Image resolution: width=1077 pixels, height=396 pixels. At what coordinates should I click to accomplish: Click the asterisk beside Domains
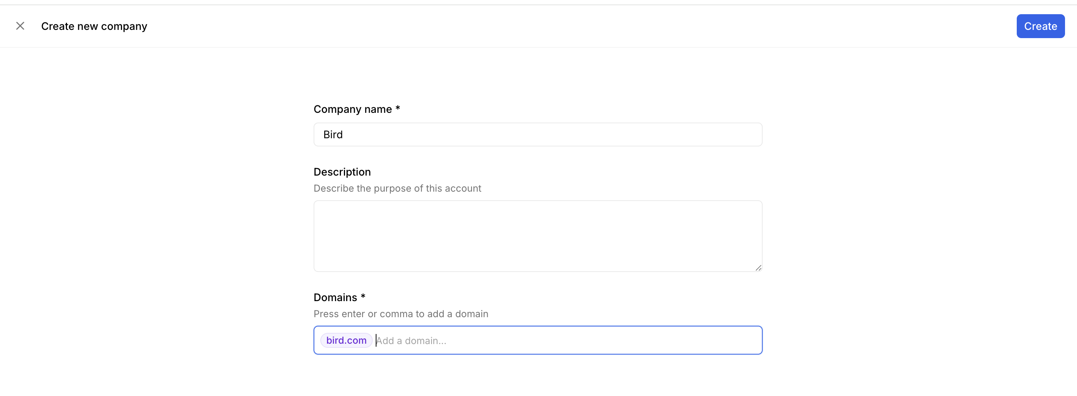coord(363,297)
